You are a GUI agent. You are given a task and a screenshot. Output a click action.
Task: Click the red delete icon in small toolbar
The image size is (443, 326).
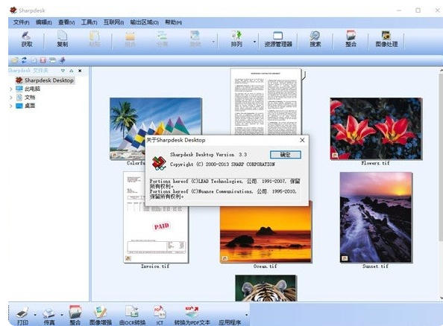point(43,60)
